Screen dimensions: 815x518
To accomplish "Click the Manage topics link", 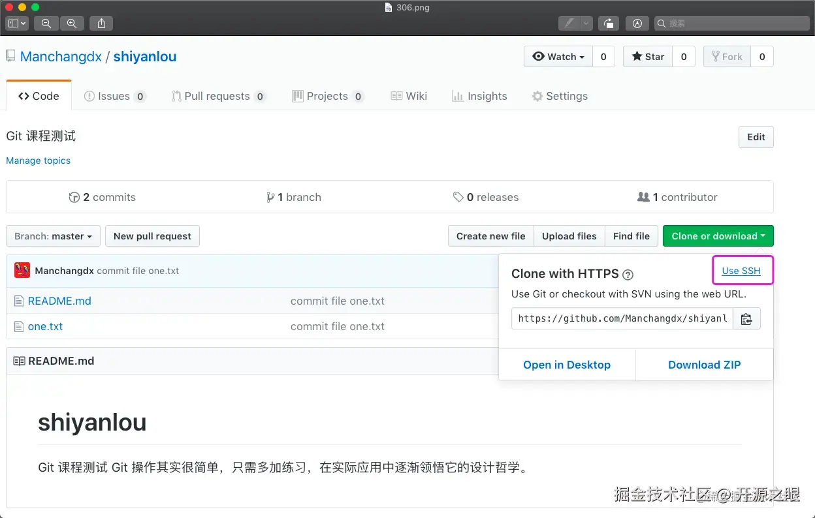I will click(x=38, y=160).
